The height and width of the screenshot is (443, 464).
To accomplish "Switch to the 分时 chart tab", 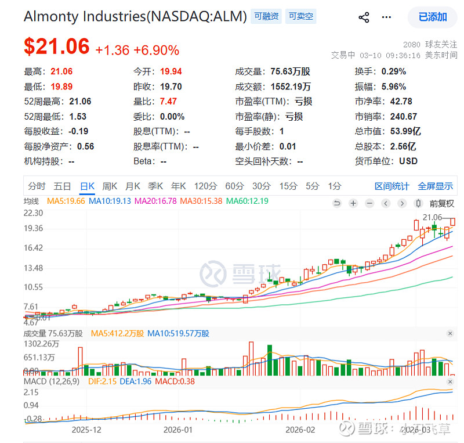I will 37,186.
